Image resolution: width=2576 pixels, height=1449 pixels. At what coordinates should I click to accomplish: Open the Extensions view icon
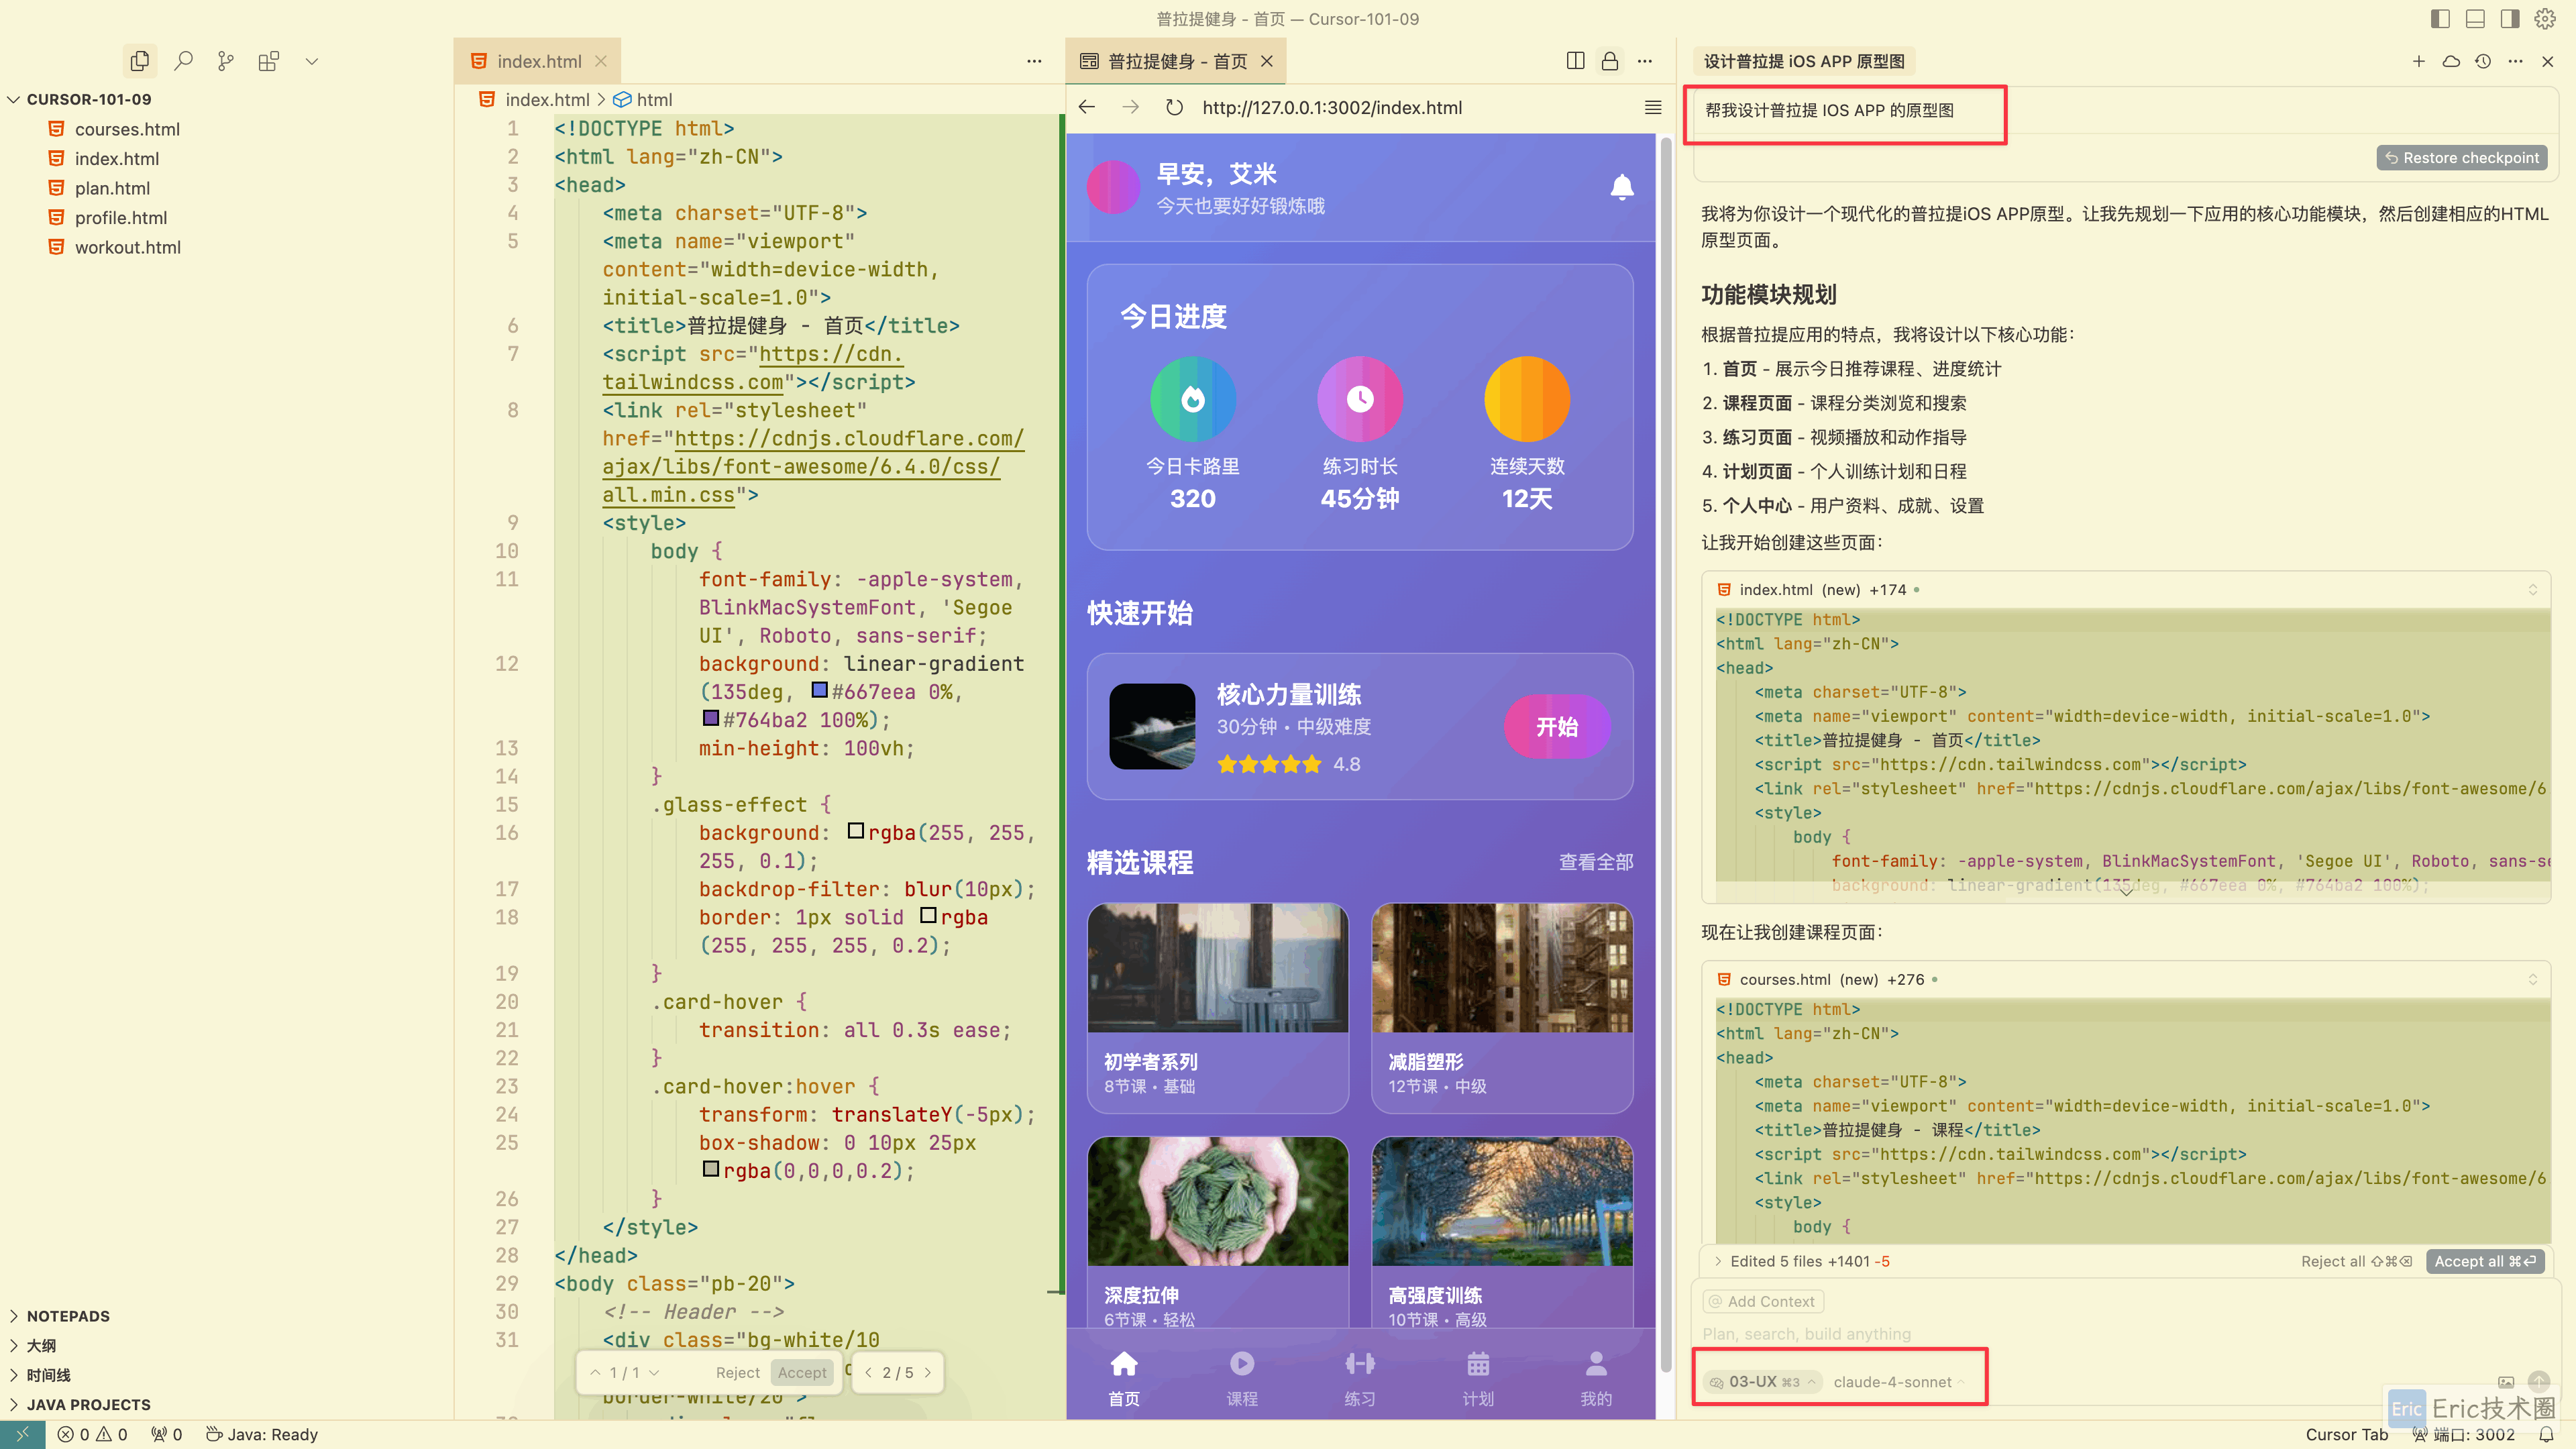pyautogui.click(x=268, y=61)
